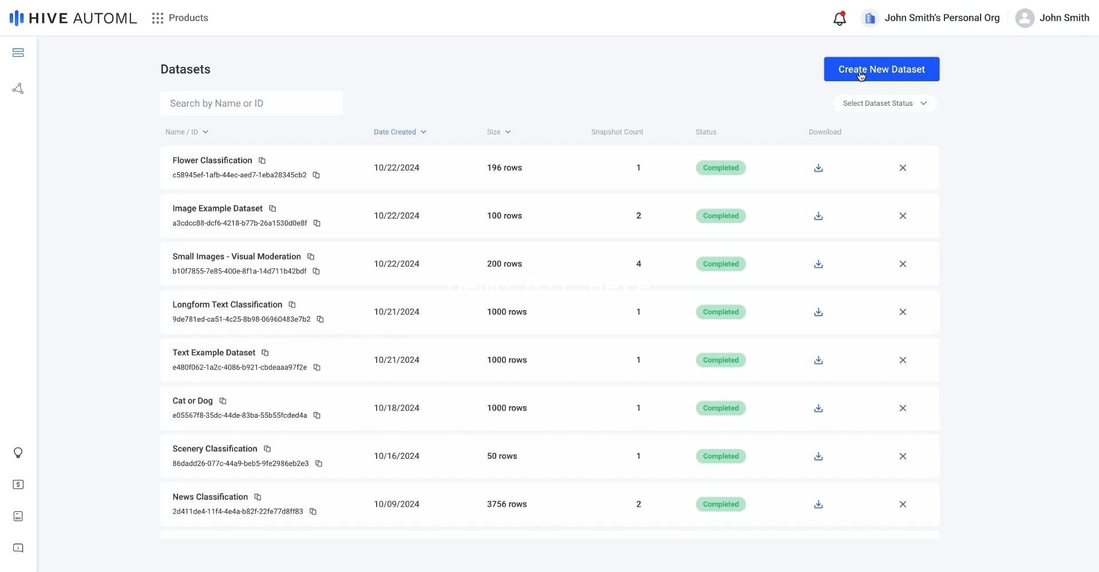
Task: Click the lightbulb sidebar icon
Action: 18,453
